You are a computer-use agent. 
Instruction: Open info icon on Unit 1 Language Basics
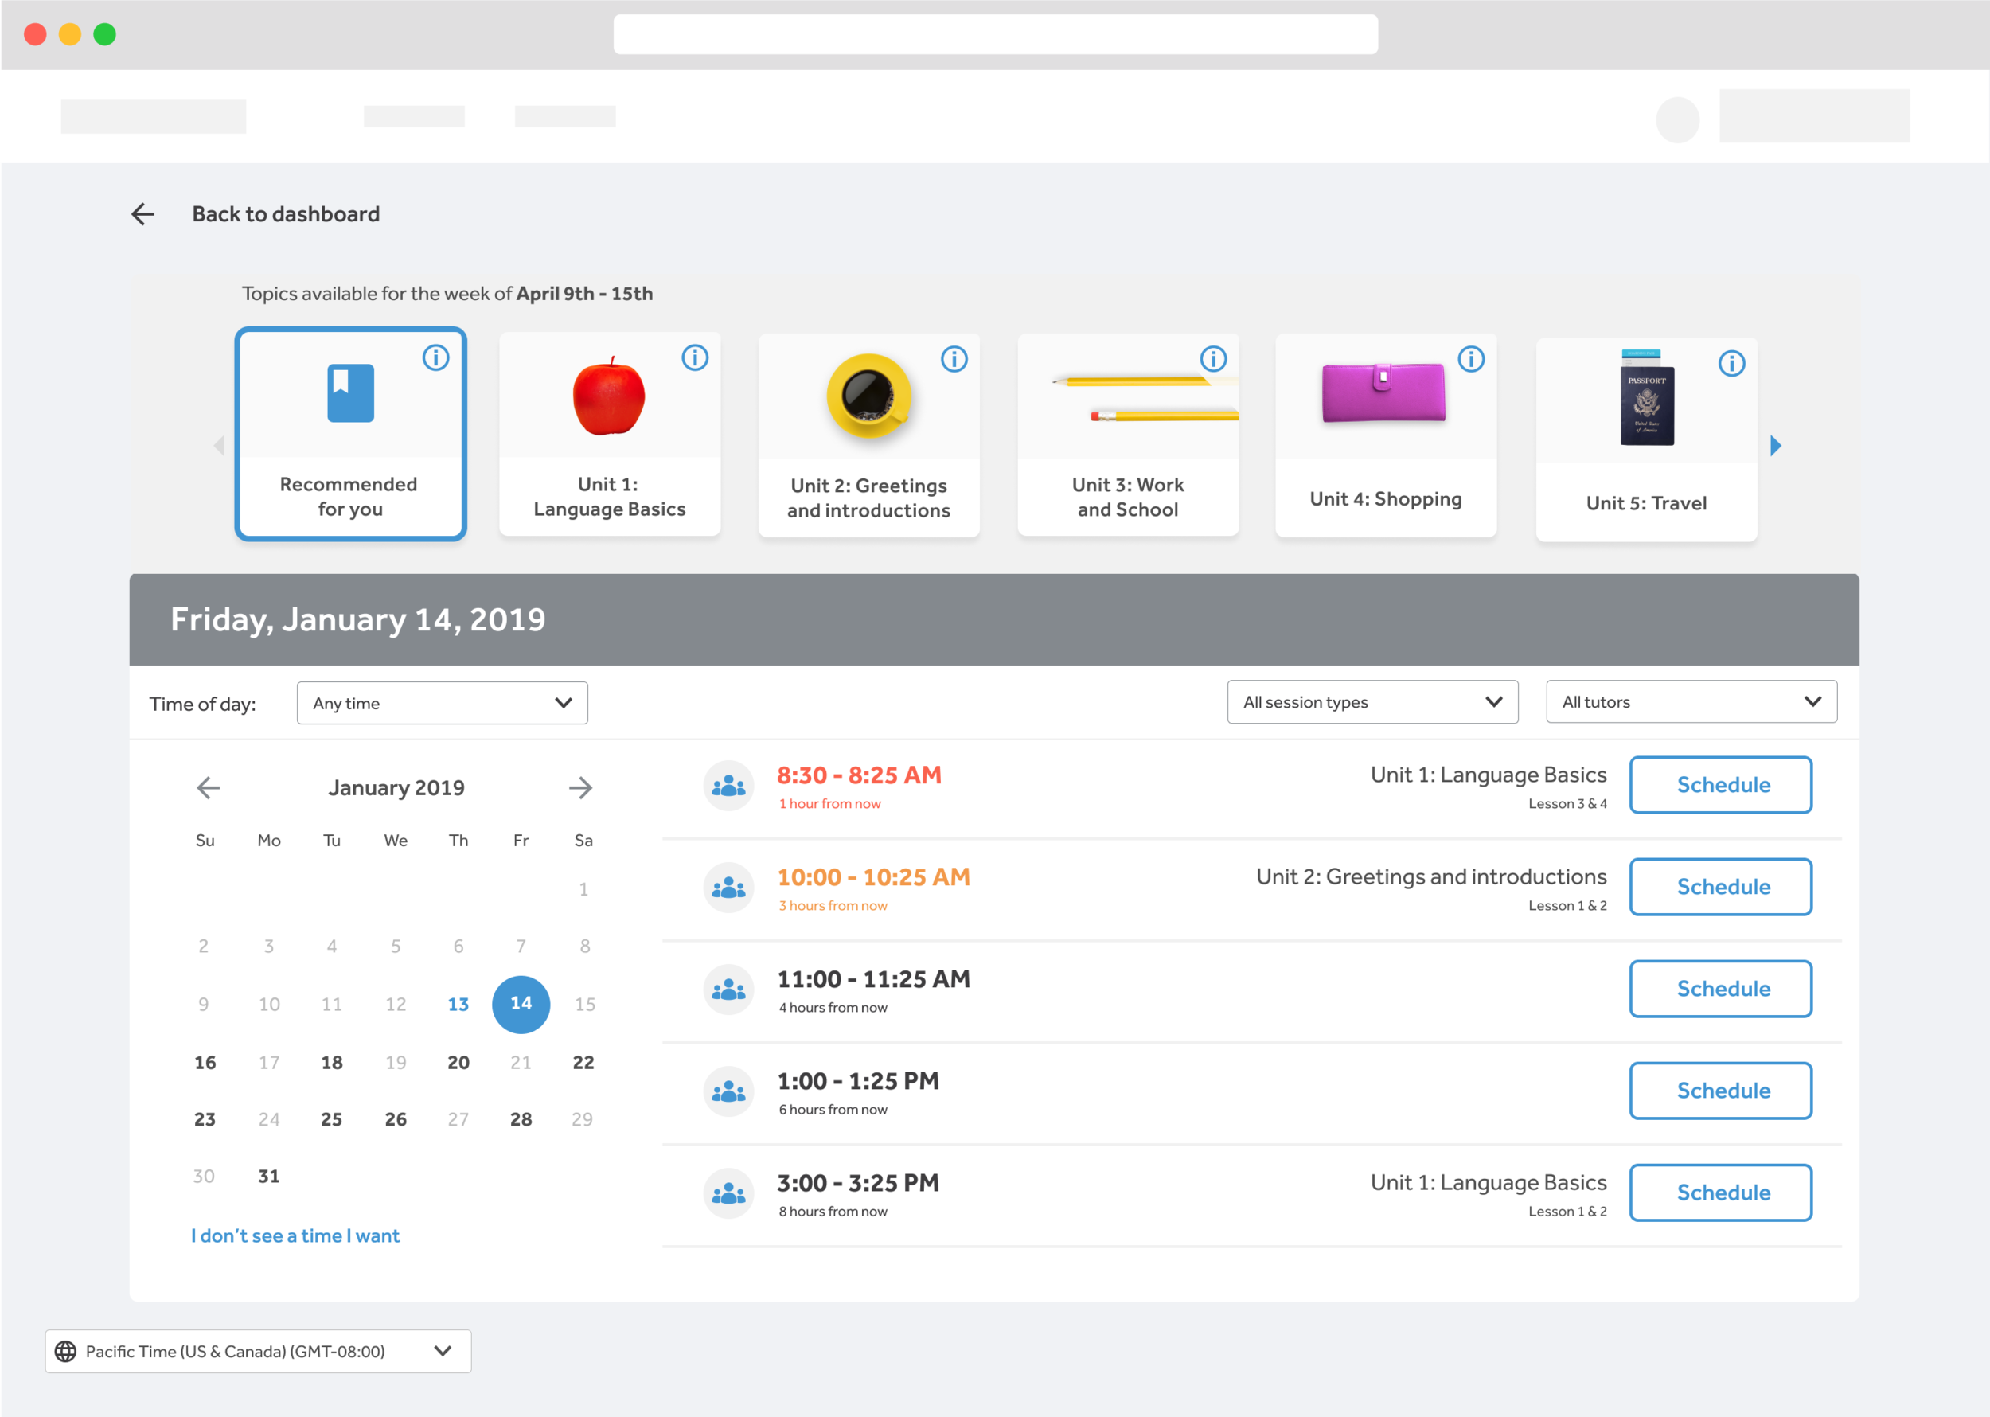pyautogui.click(x=694, y=357)
